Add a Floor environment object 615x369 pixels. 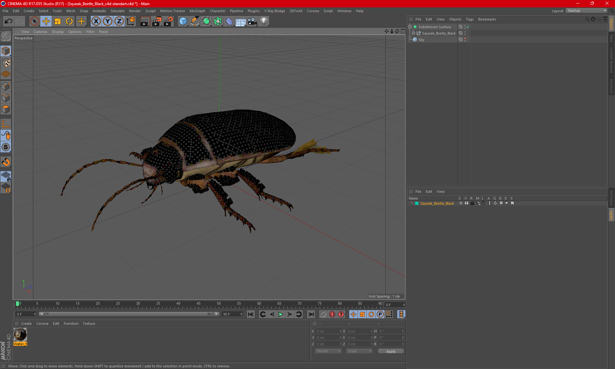coord(241,21)
